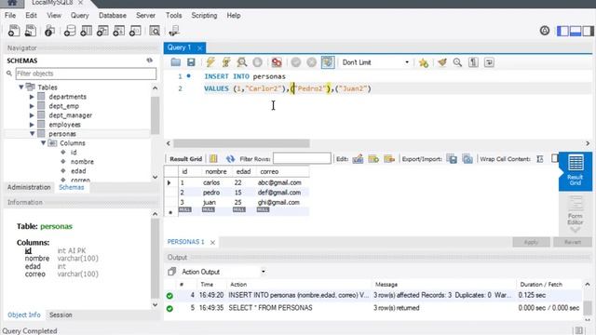
Task: Open the row limit dropdown showing Don't Limit
Action: [x=375, y=62]
